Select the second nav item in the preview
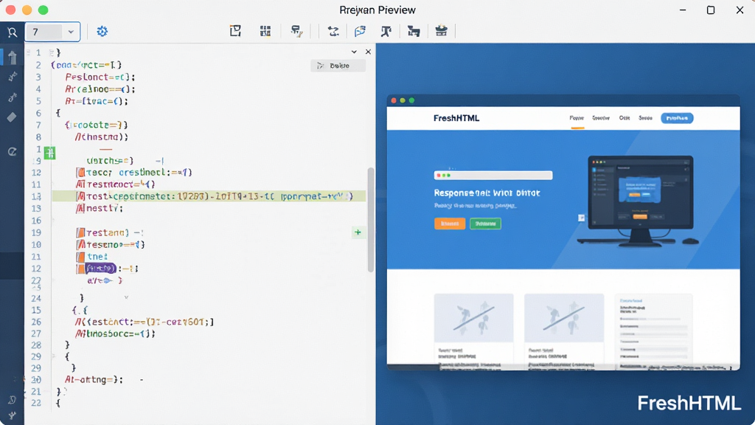 pos(600,118)
